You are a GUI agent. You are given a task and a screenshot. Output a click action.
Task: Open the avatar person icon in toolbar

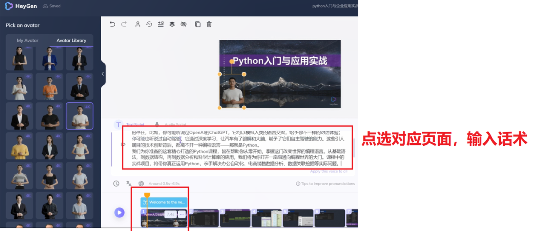pos(138,24)
